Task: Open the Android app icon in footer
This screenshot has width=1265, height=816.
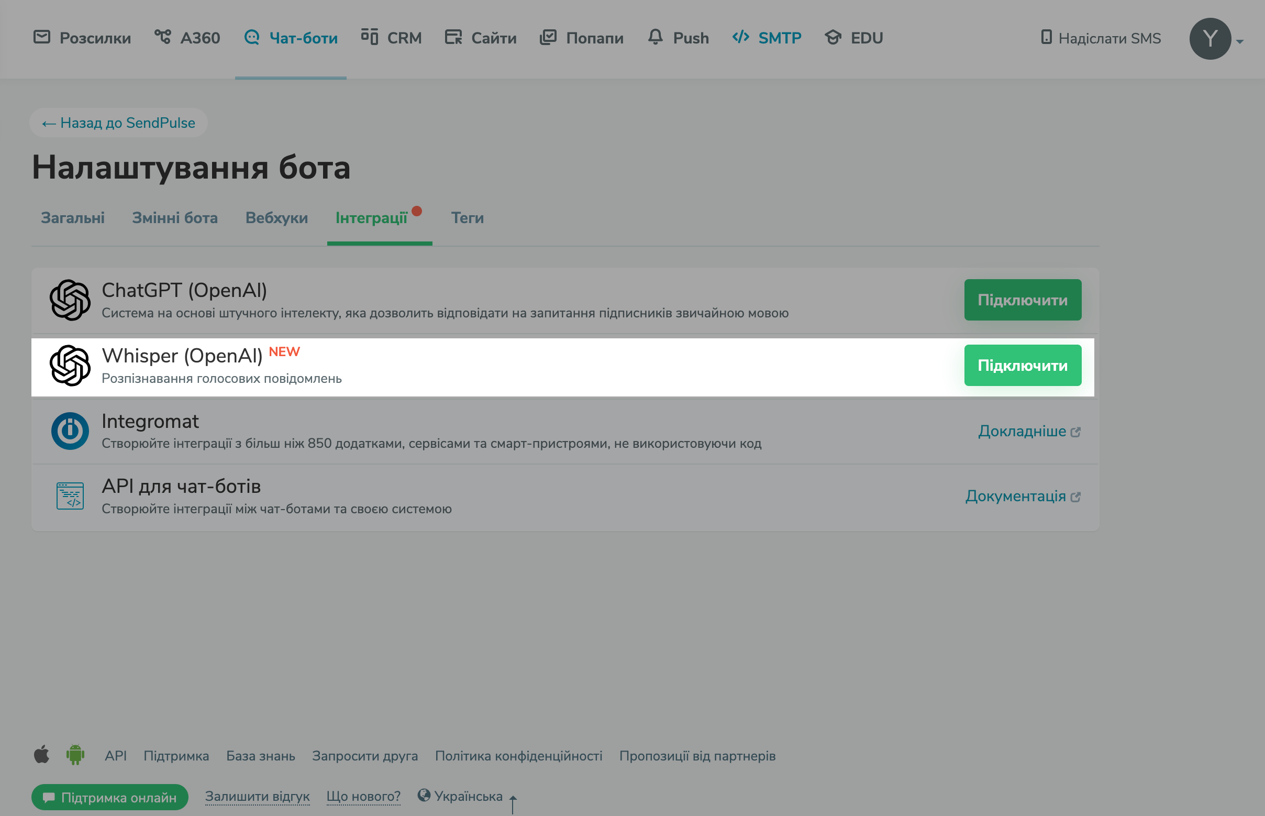Action: (75, 755)
